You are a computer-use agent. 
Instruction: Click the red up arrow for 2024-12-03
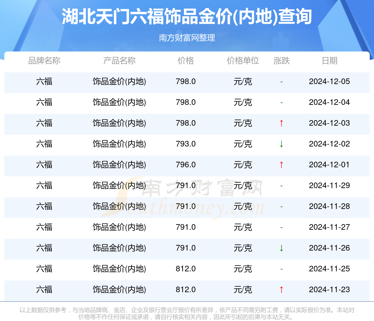[x=281, y=123]
